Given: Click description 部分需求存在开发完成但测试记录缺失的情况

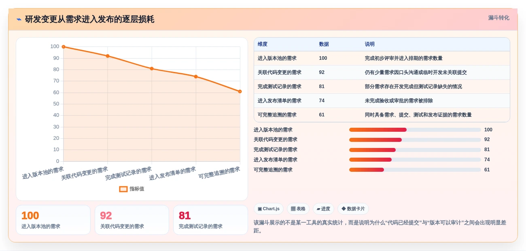Looking at the screenshot, I should (414, 86).
